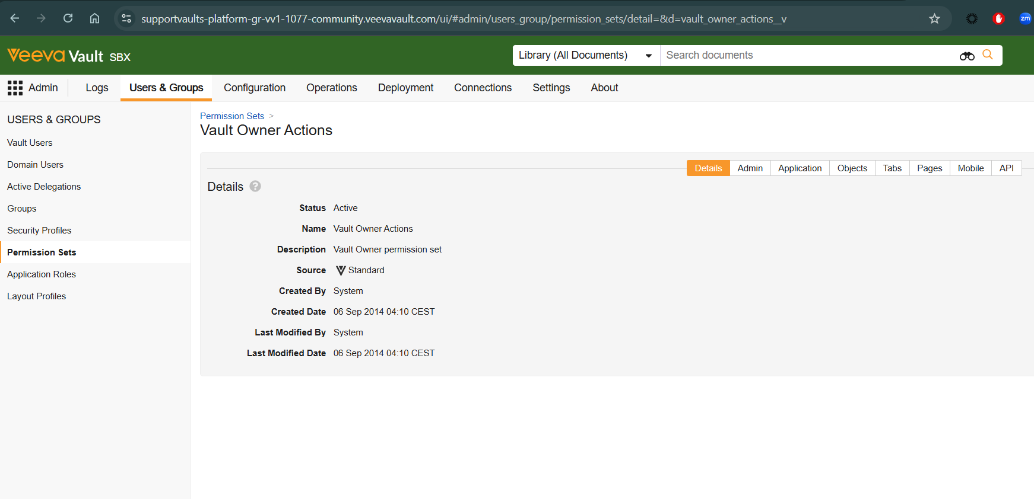Viewport: 1034px width, 499px height.
Task: Click the Search documents input field
Action: pos(807,55)
